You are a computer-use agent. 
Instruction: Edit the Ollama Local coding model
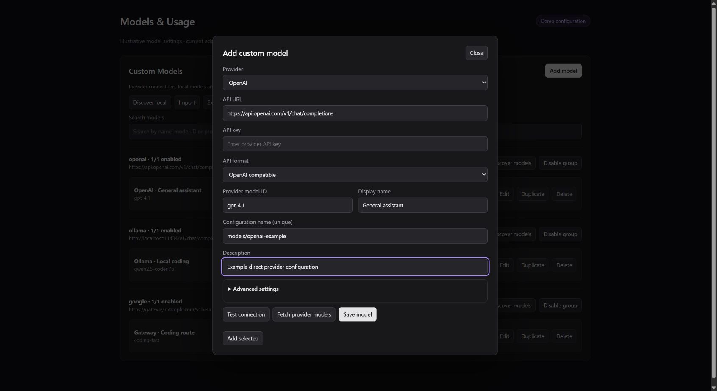click(x=505, y=265)
